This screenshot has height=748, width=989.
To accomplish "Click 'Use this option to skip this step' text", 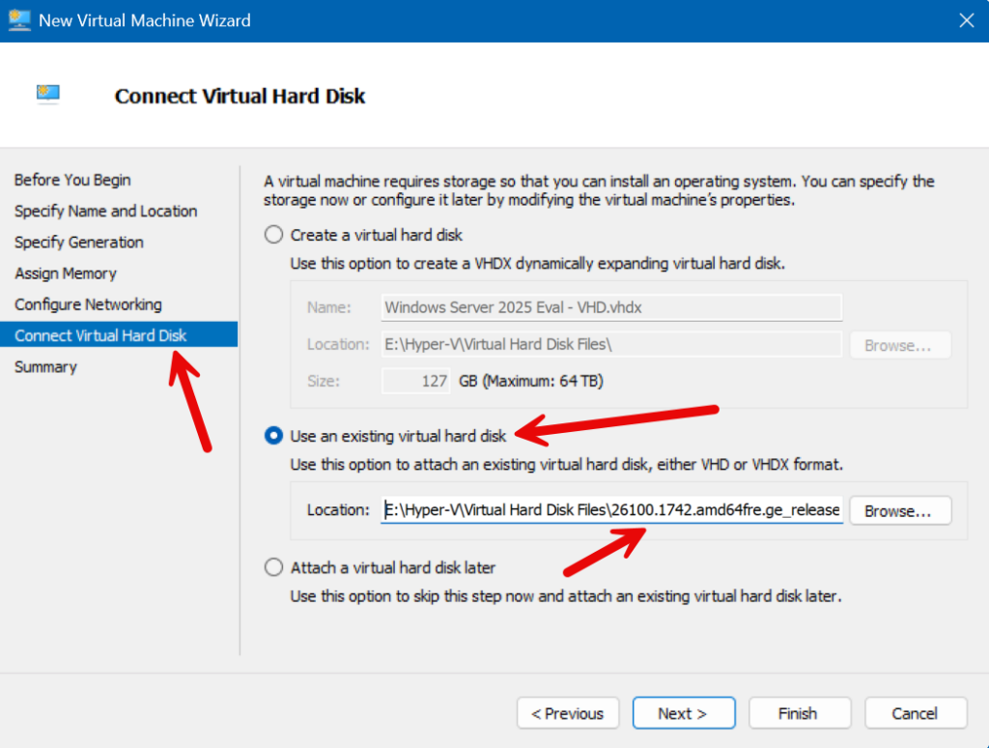I will click(x=566, y=596).
